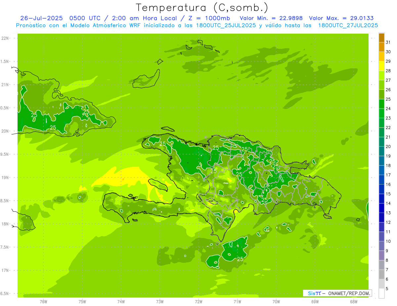Click the yellow 28–29 colorbar segment

click(x=381, y=66)
